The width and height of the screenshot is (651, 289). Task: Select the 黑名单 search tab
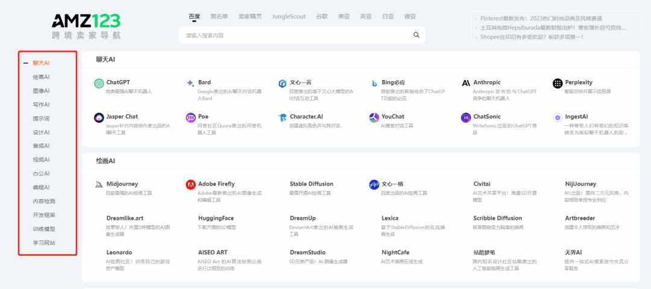[x=219, y=17]
